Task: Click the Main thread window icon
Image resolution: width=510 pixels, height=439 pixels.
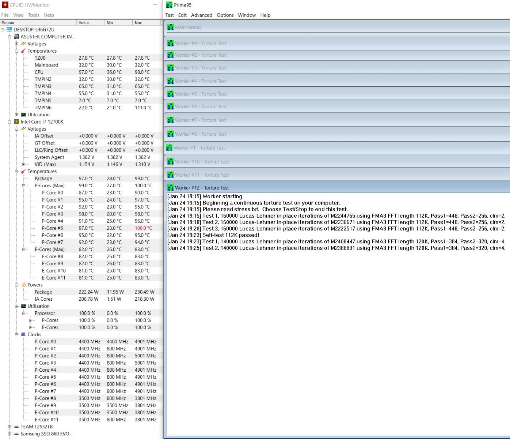Action: point(170,27)
